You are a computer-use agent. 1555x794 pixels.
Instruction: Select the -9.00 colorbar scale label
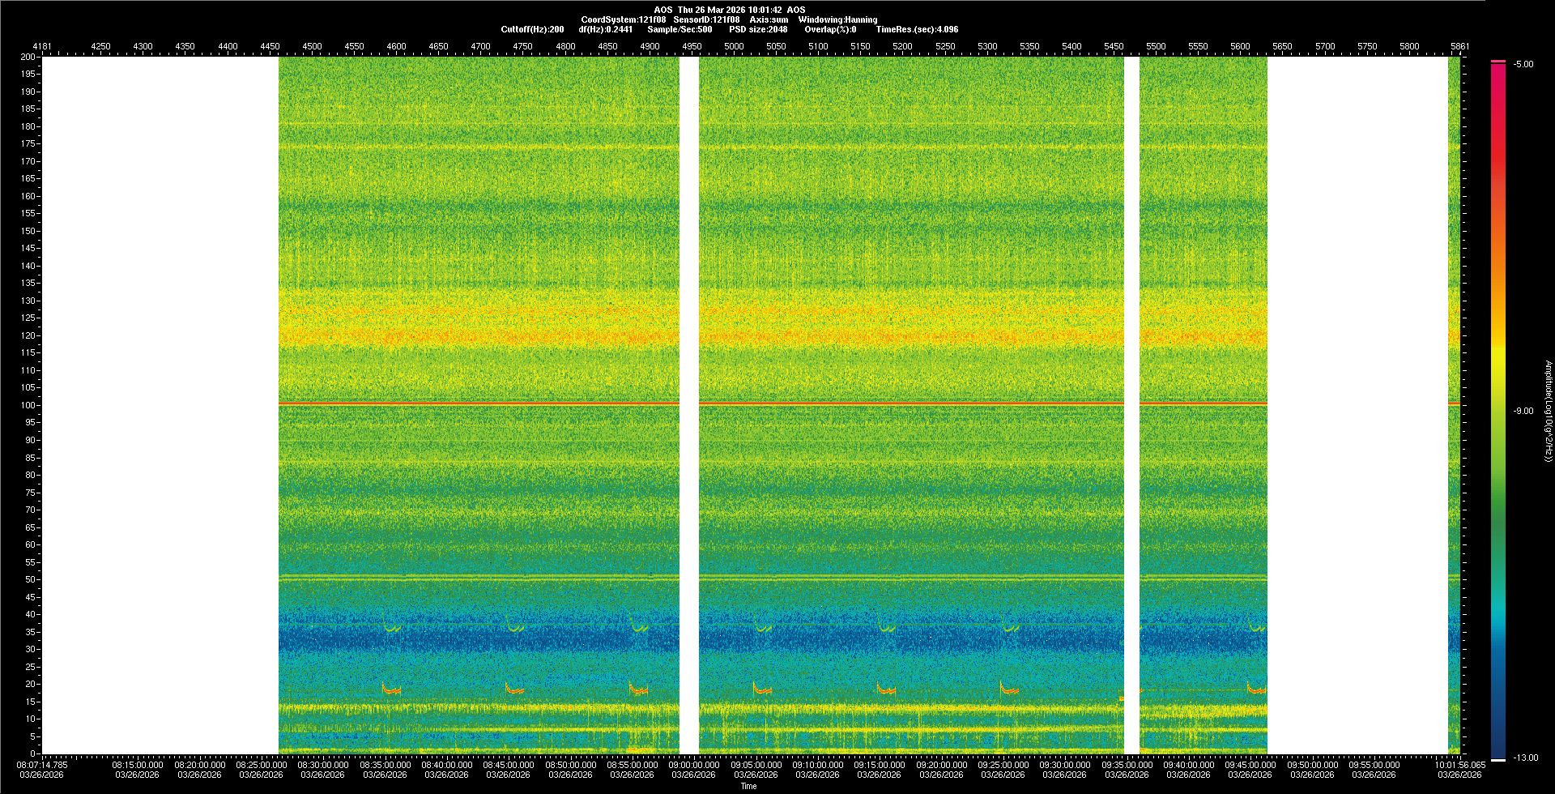coord(1523,411)
